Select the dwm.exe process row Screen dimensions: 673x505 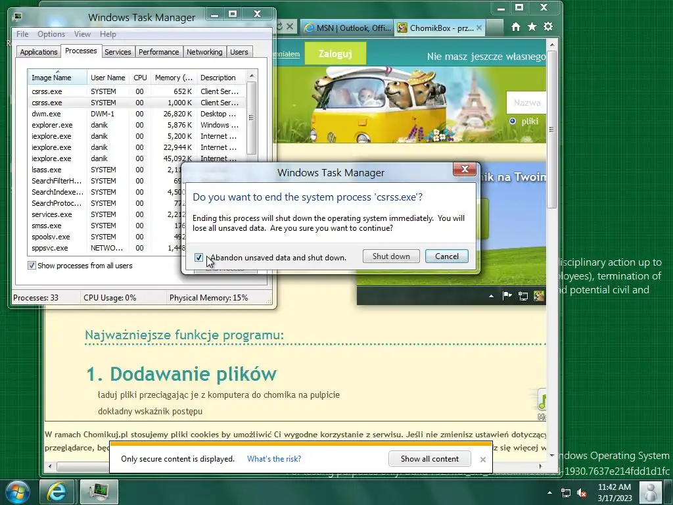click(x=137, y=114)
